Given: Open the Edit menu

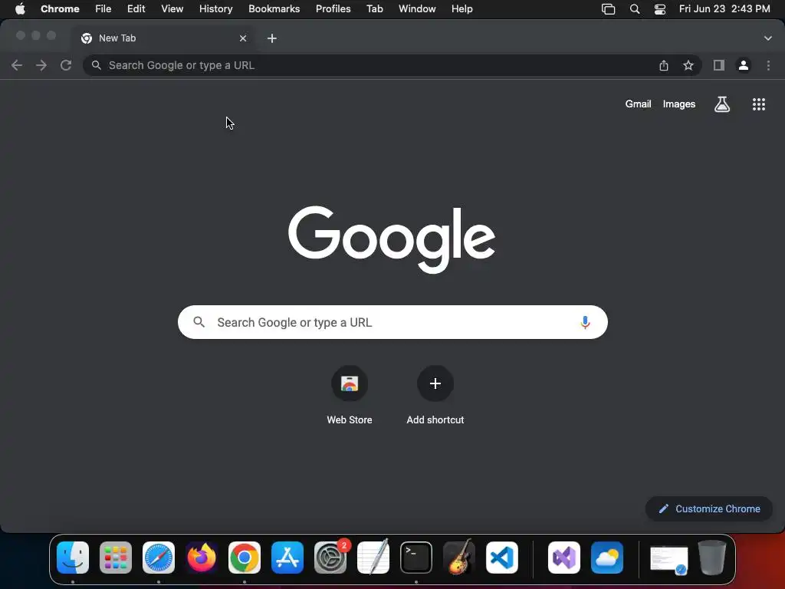Looking at the screenshot, I should click(x=136, y=8).
